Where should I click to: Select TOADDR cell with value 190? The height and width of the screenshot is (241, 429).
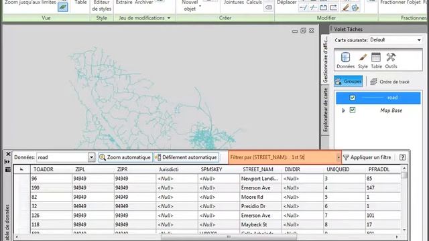[x=51, y=188]
